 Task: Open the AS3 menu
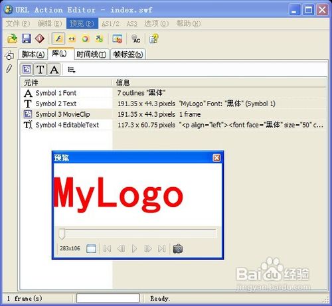tap(132, 23)
